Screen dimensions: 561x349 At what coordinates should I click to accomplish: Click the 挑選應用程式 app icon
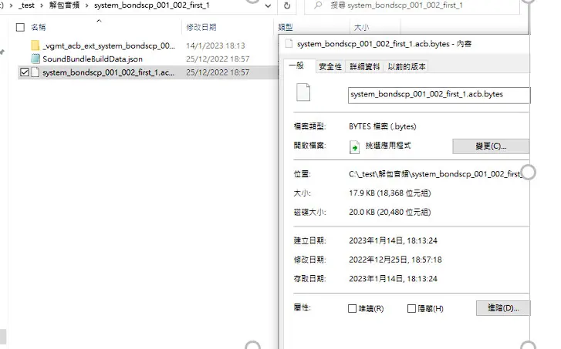point(354,146)
